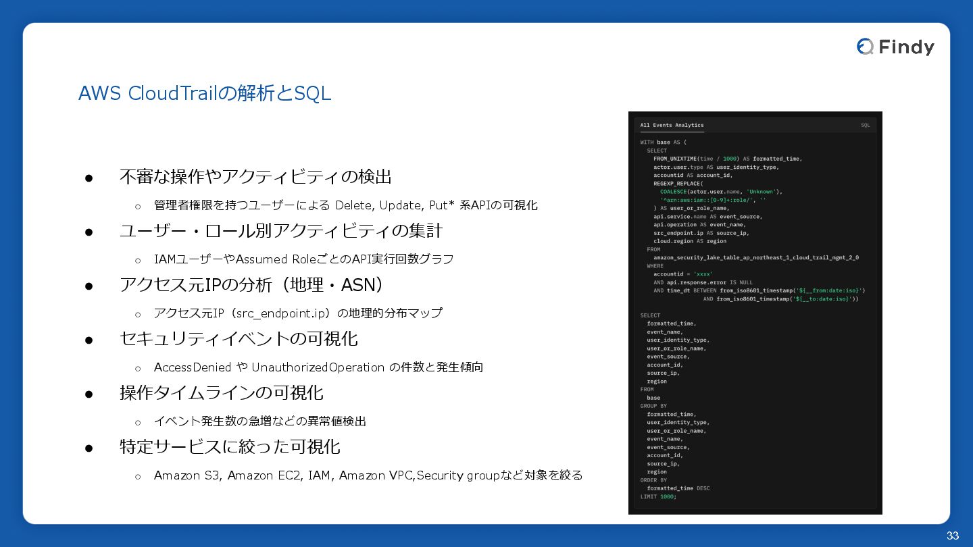Click the 'GROUP BY' keyword in the SQL

click(653, 406)
